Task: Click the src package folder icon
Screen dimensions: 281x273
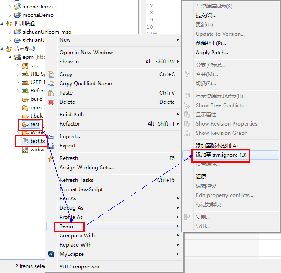Action: [25, 66]
